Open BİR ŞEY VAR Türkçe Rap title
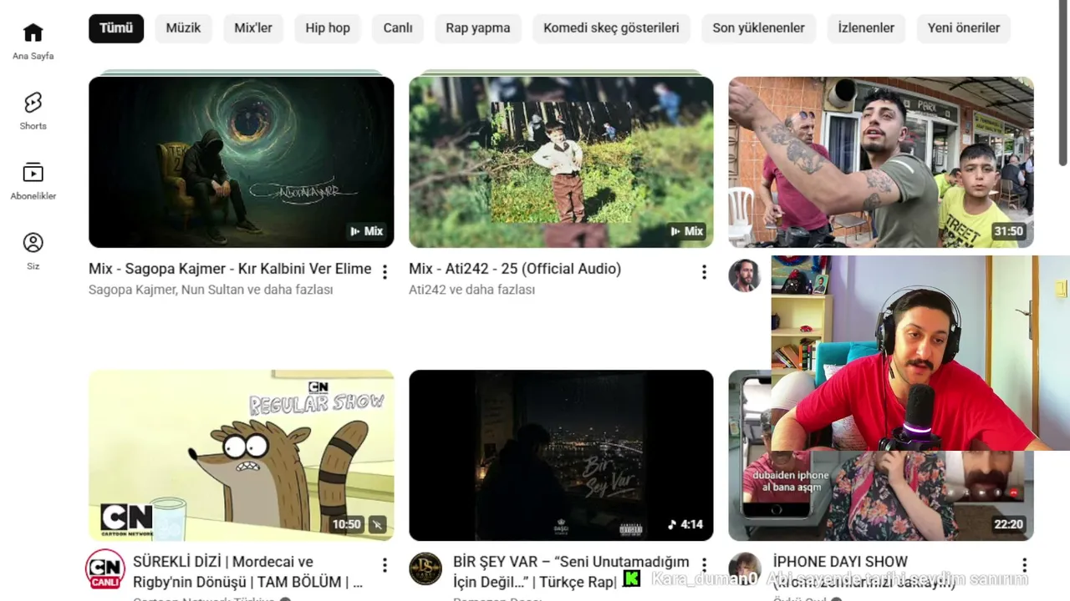Viewport: 1070px width, 601px height. [x=571, y=572]
